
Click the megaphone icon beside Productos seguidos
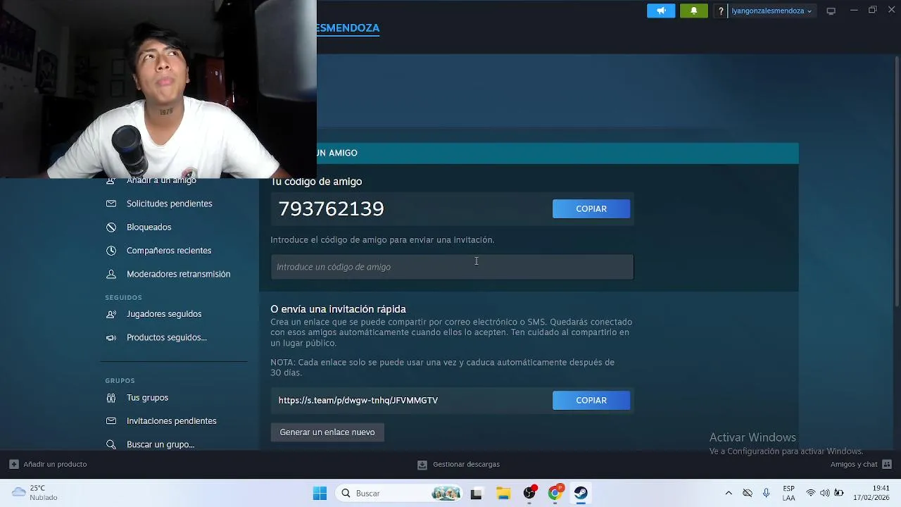pos(111,337)
